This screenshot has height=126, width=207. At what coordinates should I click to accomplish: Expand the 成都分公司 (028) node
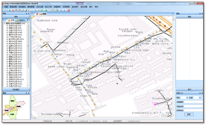7,28
